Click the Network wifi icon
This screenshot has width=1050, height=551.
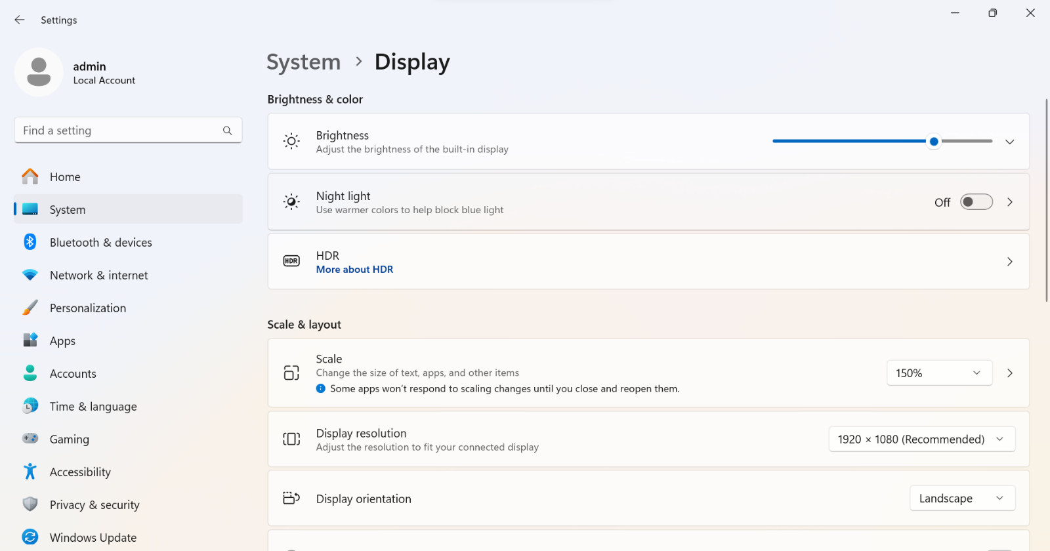click(x=30, y=275)
